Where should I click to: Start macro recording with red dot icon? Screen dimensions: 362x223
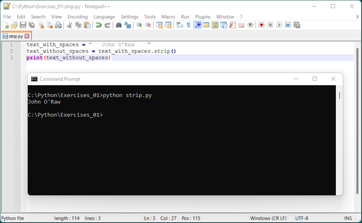click(x=261, y=25)
